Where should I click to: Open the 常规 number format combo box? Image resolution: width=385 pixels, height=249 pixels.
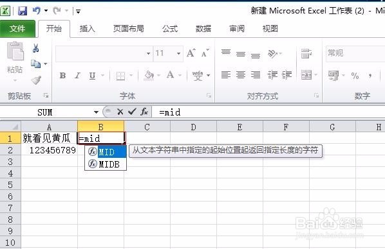tap(355, 53)
